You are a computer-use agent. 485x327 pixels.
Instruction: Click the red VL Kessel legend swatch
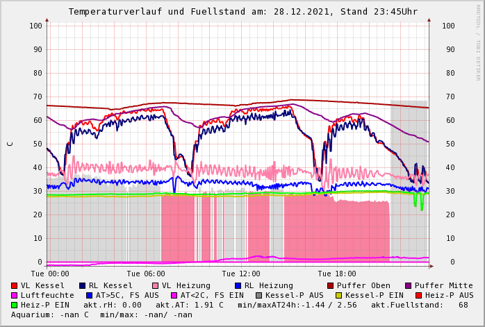click(15, 285)
